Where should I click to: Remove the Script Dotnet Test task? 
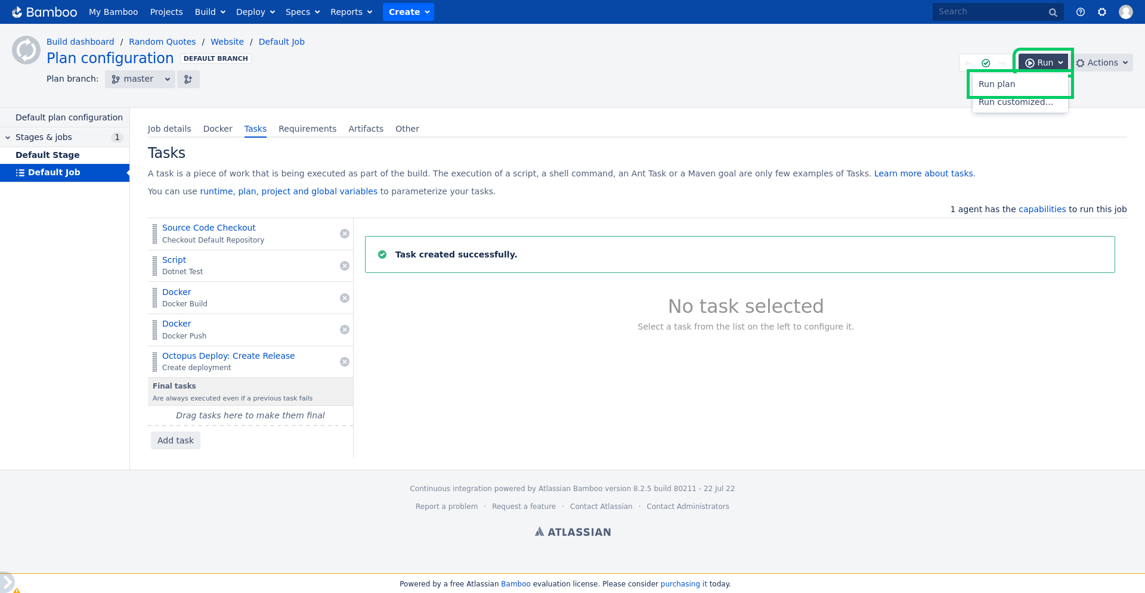point(345,266)
